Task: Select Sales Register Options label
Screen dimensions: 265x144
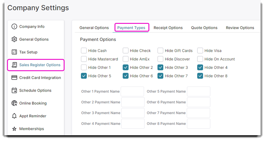Action: [40, 65]
